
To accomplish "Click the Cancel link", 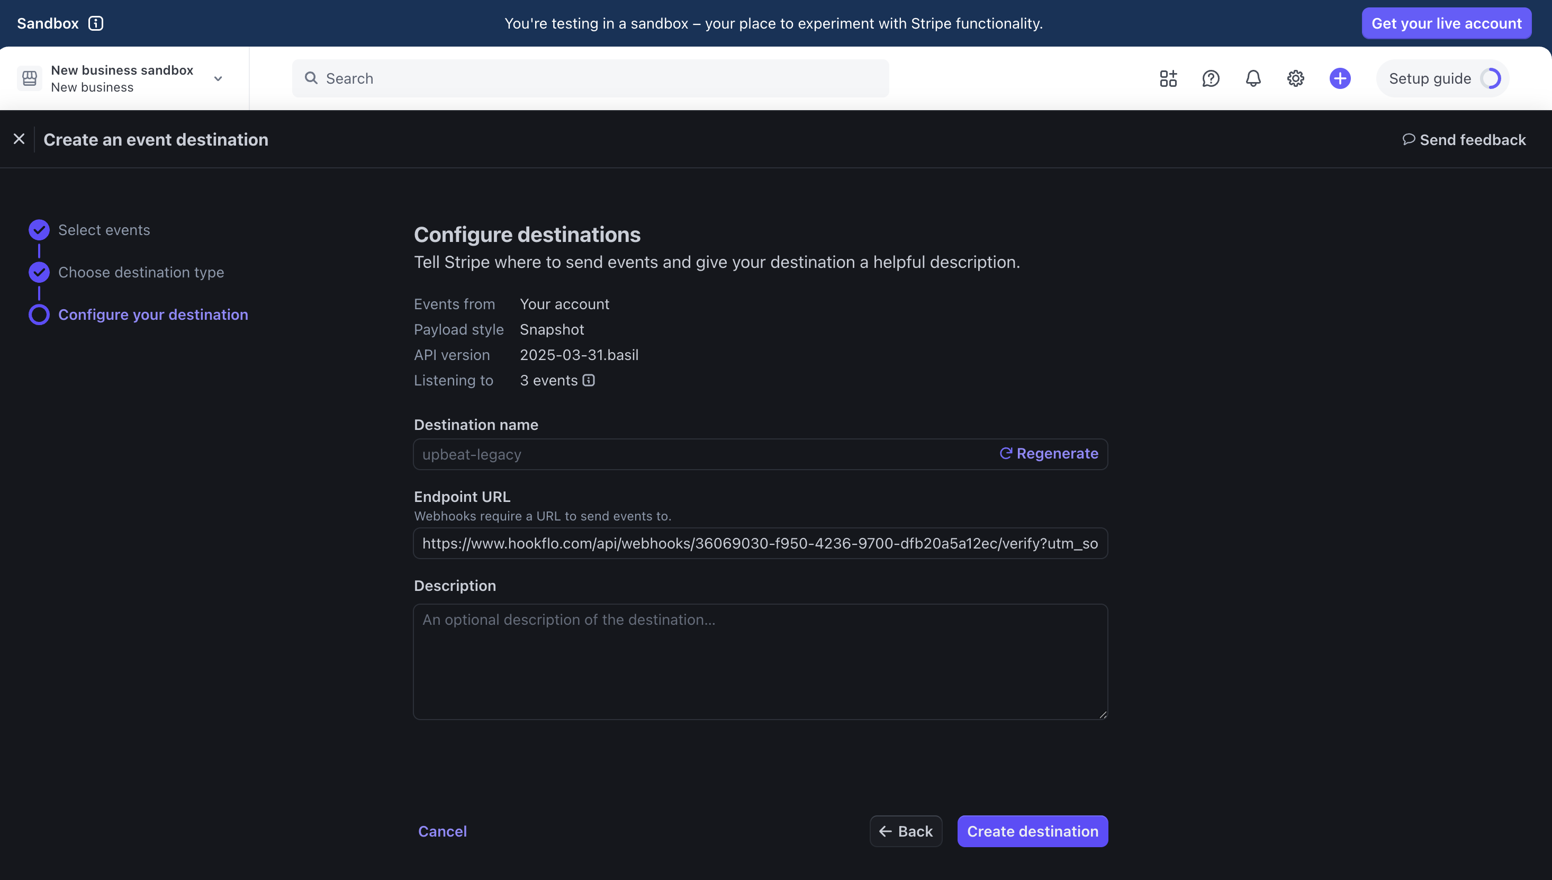I will [442, 831].
